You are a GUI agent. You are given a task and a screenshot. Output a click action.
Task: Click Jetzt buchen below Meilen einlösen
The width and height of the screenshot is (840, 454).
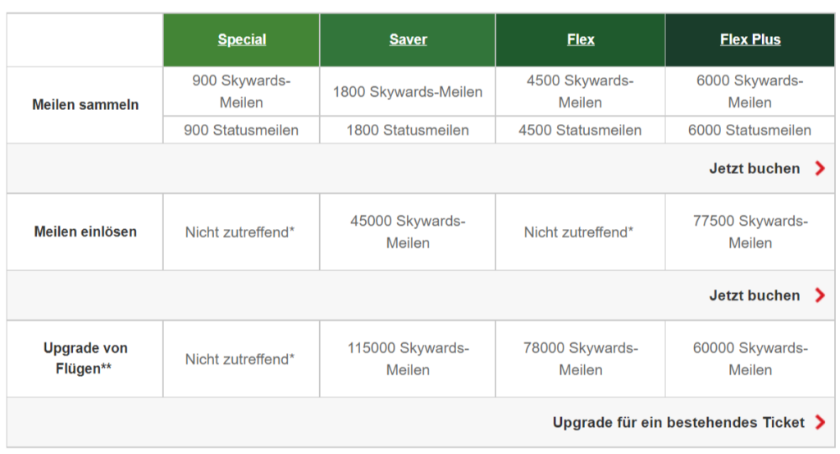[x=754, y=296]
